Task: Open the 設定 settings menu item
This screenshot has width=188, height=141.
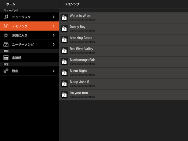Action: 29,71
